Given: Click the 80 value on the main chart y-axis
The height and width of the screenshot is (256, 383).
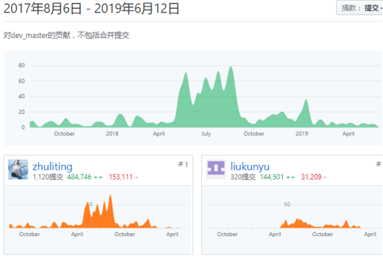Looking at the screenshot, I should click(x=21, y=66).
